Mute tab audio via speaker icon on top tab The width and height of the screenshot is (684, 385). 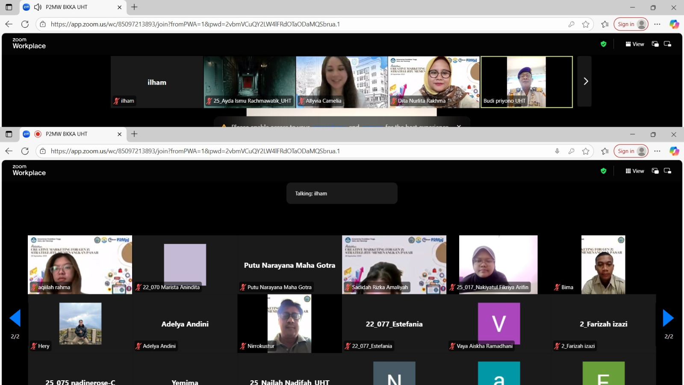click(38, 7)
